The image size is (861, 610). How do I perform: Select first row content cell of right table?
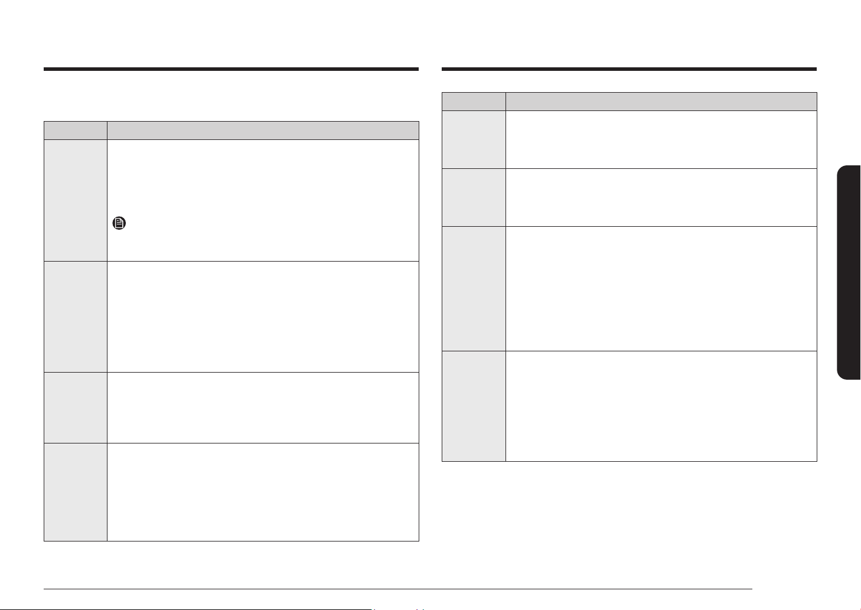(x=661, y=139)
